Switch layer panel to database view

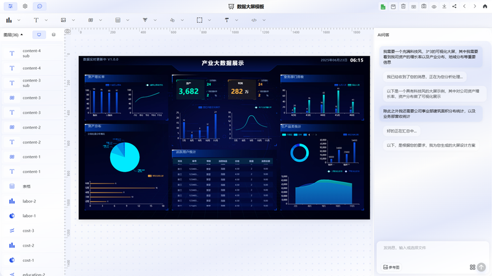(x=54, y=35)
